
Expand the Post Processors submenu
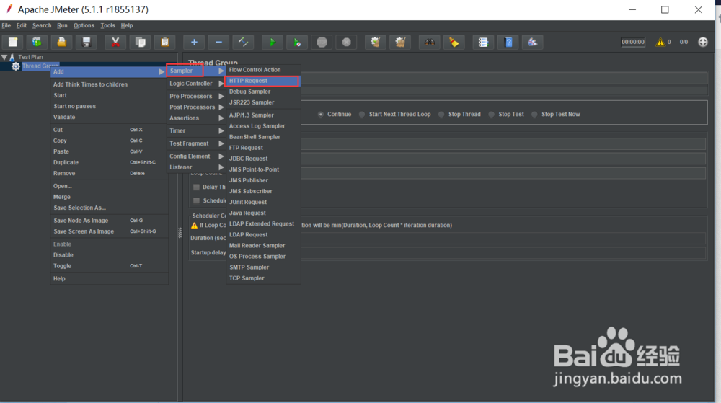click(196, 107)
